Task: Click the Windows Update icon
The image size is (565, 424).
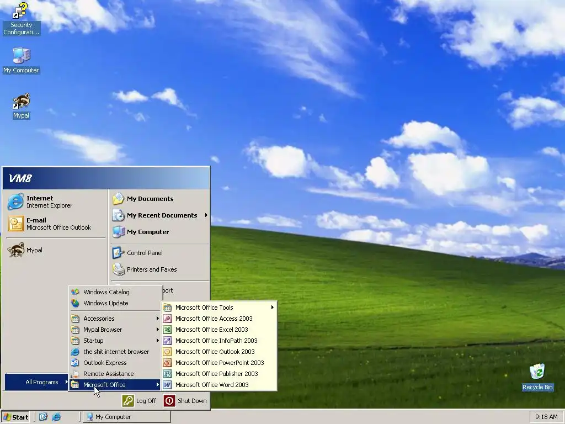Action: point(75,303)
